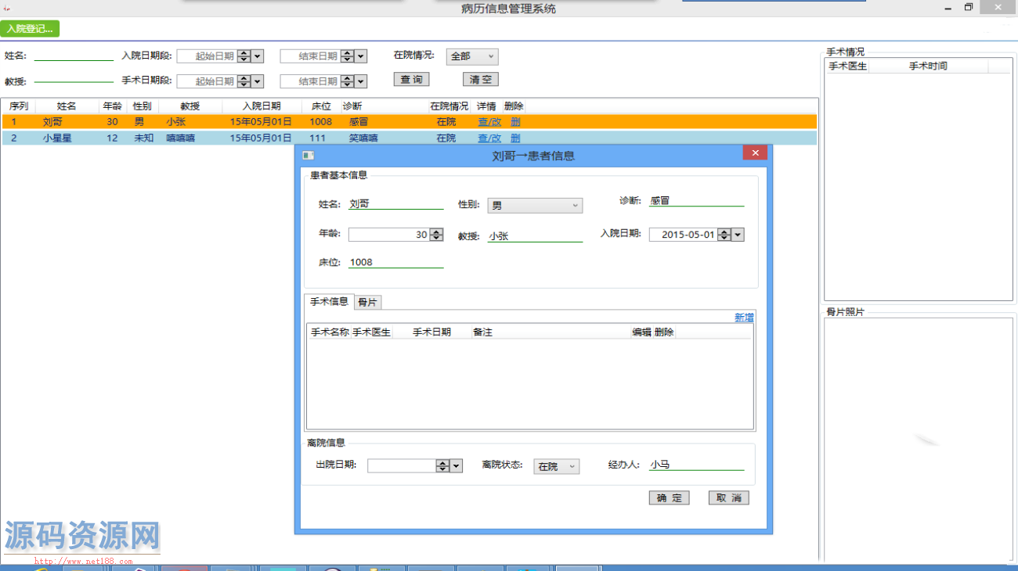Image resolution: width=1018 pixels, height=571 pixels.
Task: Click the 手术时间 header in 手术情况 panel
Action: pos(928,66)
